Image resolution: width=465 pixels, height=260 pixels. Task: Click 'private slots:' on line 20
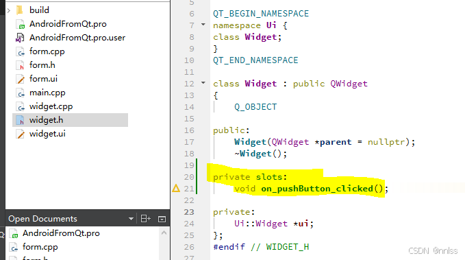tap(250, 177)
